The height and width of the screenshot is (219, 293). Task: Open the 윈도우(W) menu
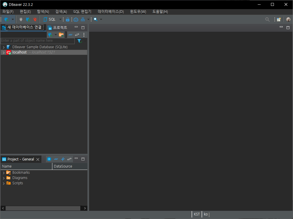(138, 11)
